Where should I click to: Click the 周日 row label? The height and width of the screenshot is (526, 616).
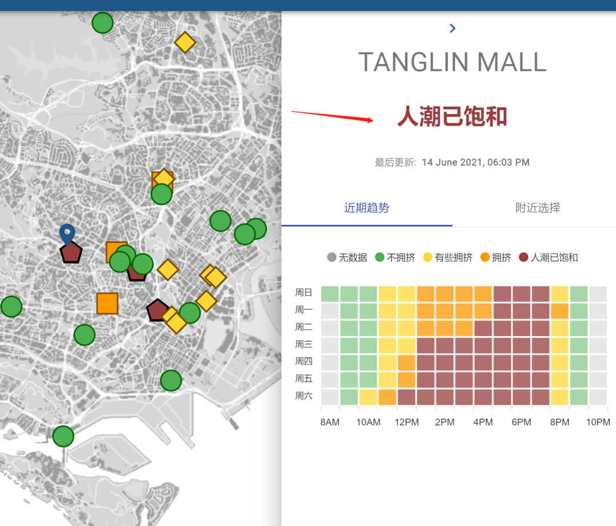(303, 292)
